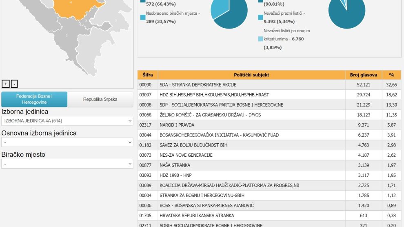Click the polling stations pie chart

coord(229,12)
